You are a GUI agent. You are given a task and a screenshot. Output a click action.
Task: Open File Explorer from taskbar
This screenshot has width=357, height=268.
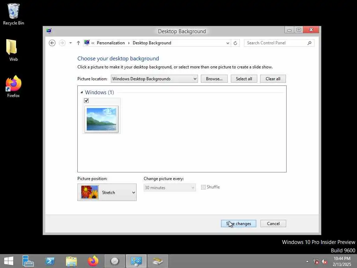(x=71, y=261)
